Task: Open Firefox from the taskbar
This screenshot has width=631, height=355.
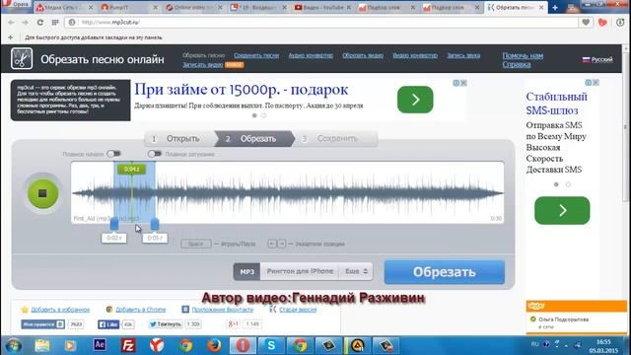Action: coord(214,345)
